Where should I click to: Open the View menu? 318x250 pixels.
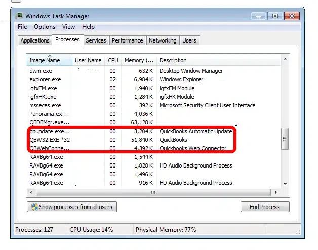click(x=68, y=27)
